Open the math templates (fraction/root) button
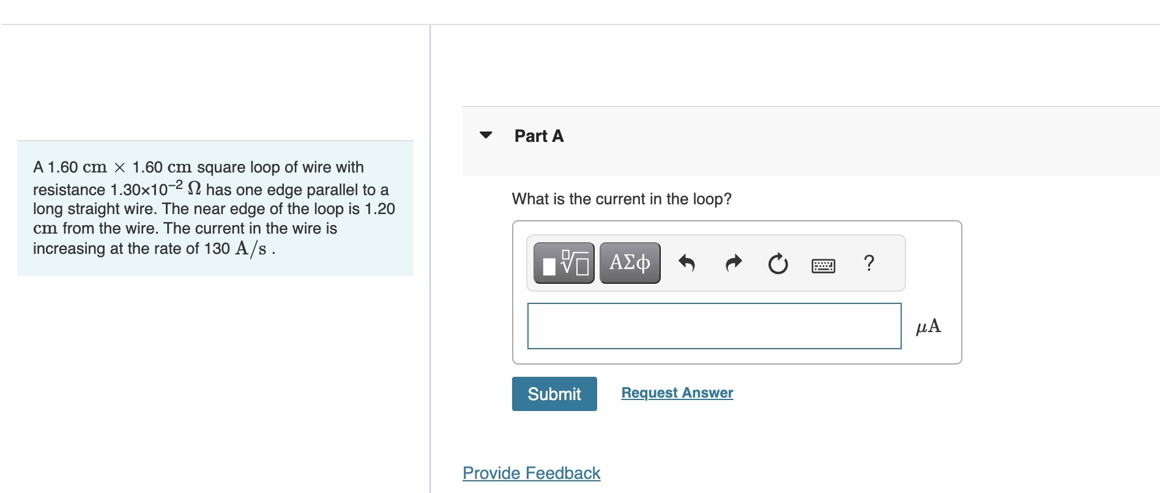Screen dimensions: 1160x493 [563, 263]
